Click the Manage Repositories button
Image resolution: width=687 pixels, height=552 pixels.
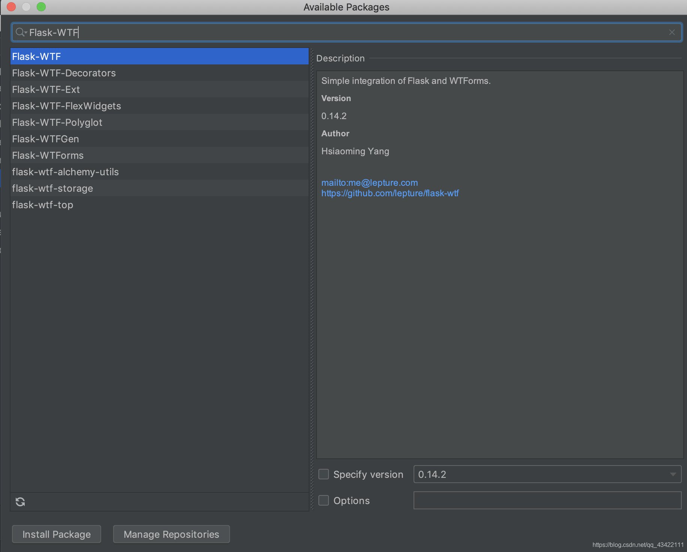172,534
